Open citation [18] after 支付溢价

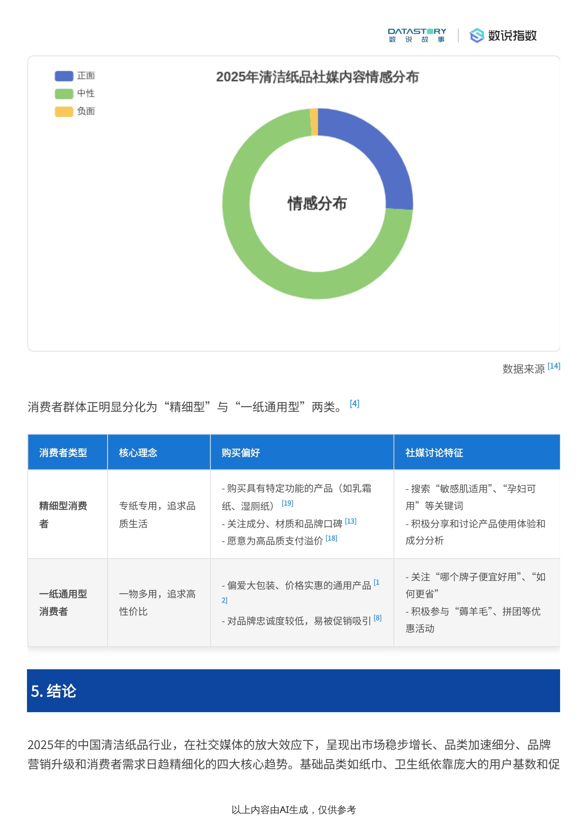pyautogui.click(x=331, y=538)
